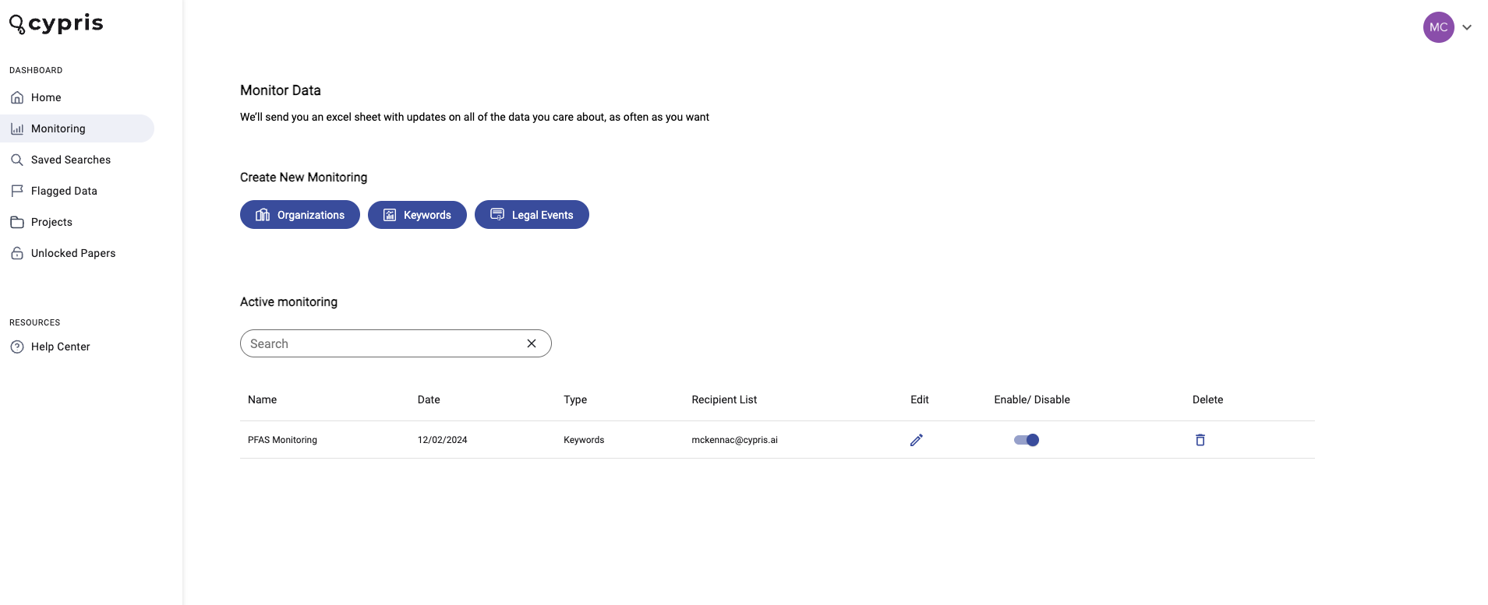Create new Keywords monitoring
Image resolution: width=1488 pixels, height=605 pixels.
[417, 215]
